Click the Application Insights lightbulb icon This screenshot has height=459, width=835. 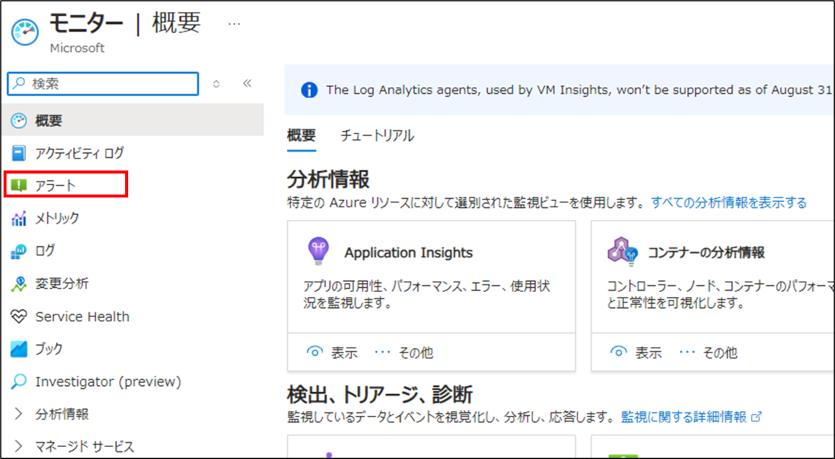pyautogui.click(x=318, y=252)
